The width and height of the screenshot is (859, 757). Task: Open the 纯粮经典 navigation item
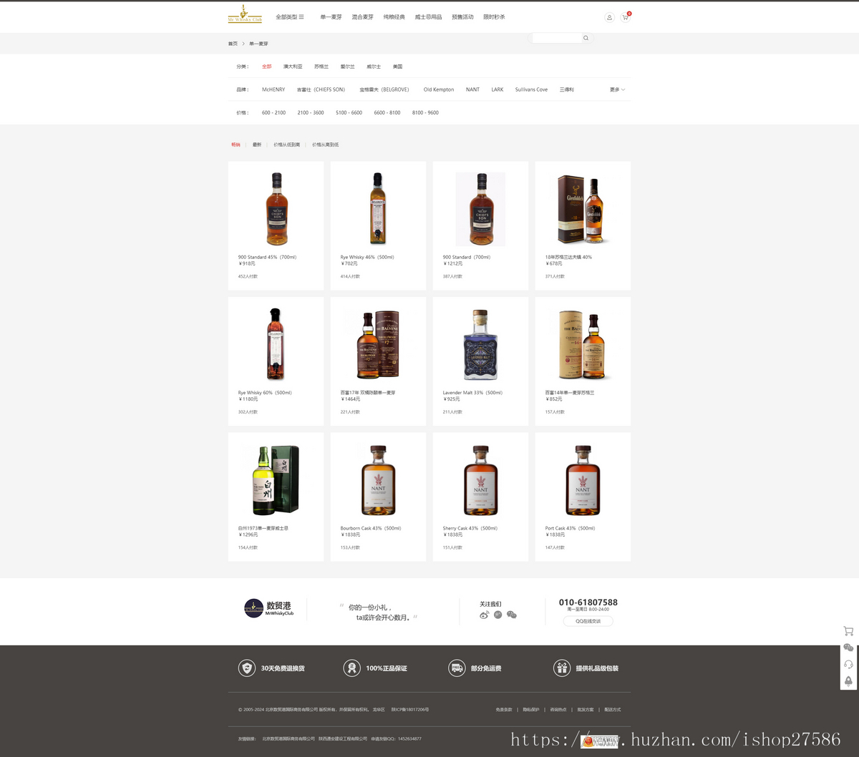(x=394, y=17)
